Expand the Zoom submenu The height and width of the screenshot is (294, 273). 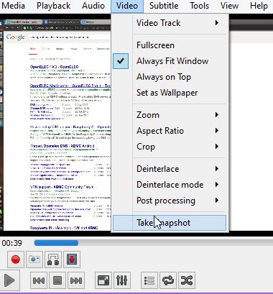point(170,115)
